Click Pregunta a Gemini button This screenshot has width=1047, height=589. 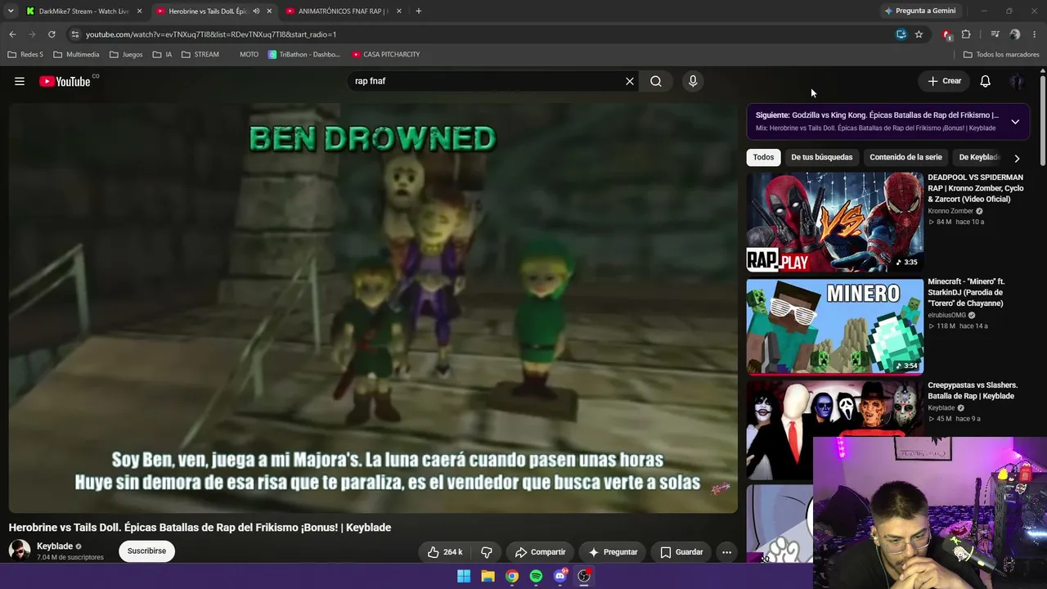click(x=919, y=11)
